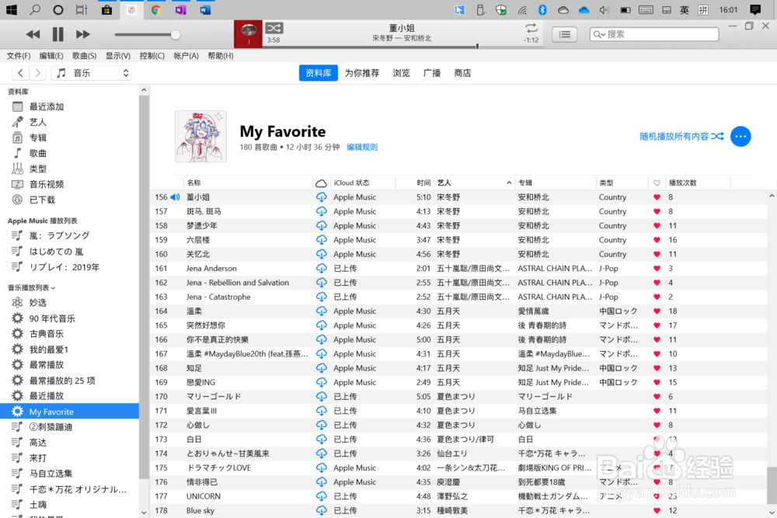Go back with the left navigation arrow
The width and height of the screenshot is (777, 518).
[20, 73]
